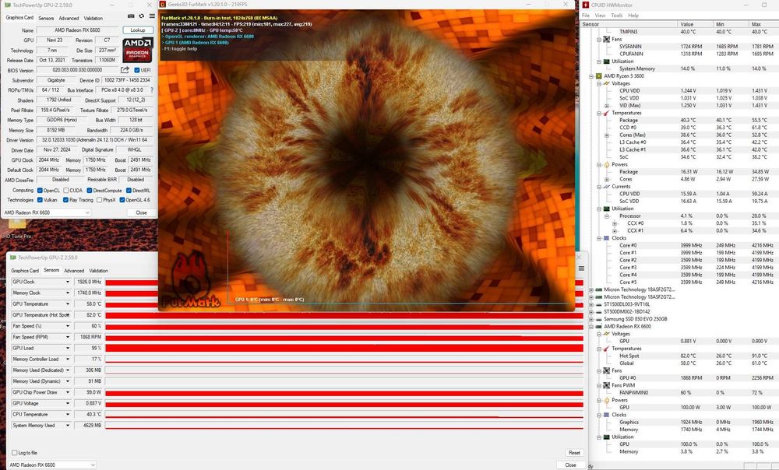Screen dimensions: 779x470
Task: Collapse the AMD Ryzen 5 3600 tree node
Action: pyautogui.click(x=591, y=76)
